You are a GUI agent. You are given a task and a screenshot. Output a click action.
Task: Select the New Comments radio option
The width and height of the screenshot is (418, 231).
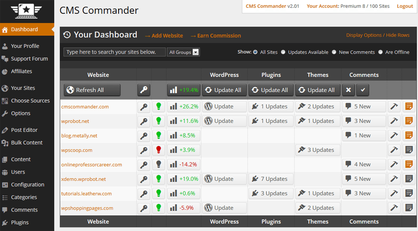pyautogui.click(x=334, y=52)
